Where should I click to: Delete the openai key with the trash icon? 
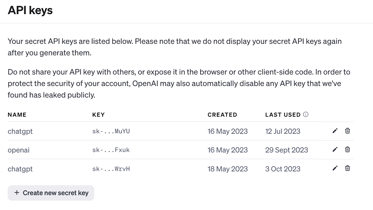tap(347, 149)
